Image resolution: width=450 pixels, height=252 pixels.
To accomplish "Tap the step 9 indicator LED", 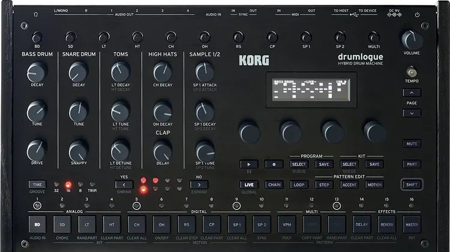I will tap(236, 205).
